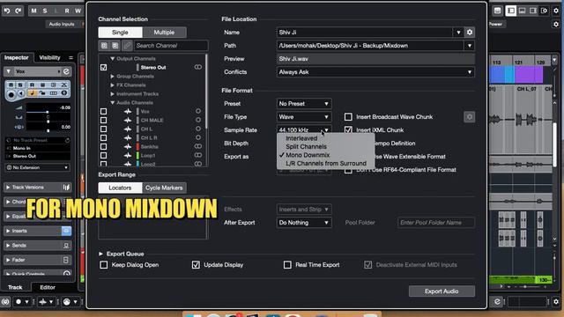Click the Vox inspector pan slider
Screen dimensions: 564x317
[x=48, y=122]
